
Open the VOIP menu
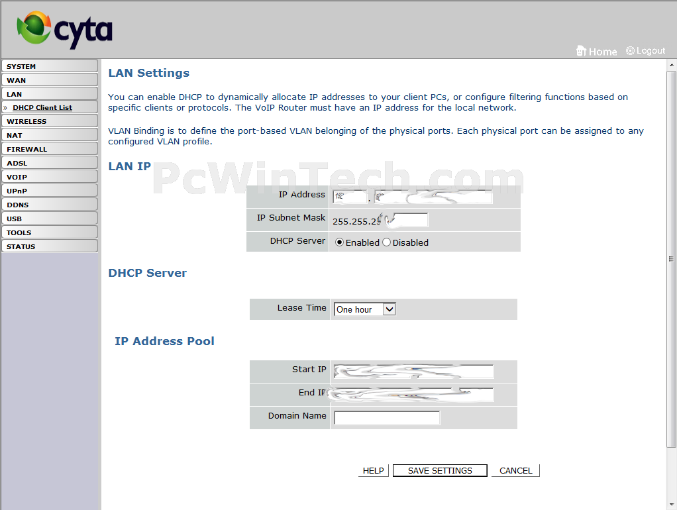coord(50,177)
